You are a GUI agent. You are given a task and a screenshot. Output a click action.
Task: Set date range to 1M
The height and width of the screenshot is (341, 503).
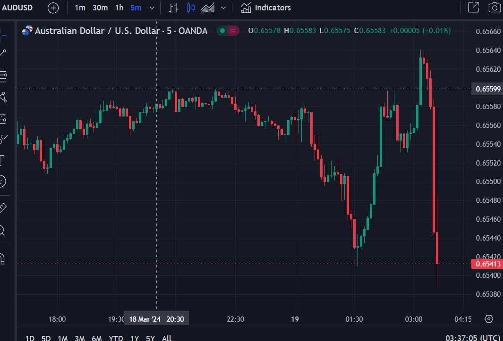point(62,338)
